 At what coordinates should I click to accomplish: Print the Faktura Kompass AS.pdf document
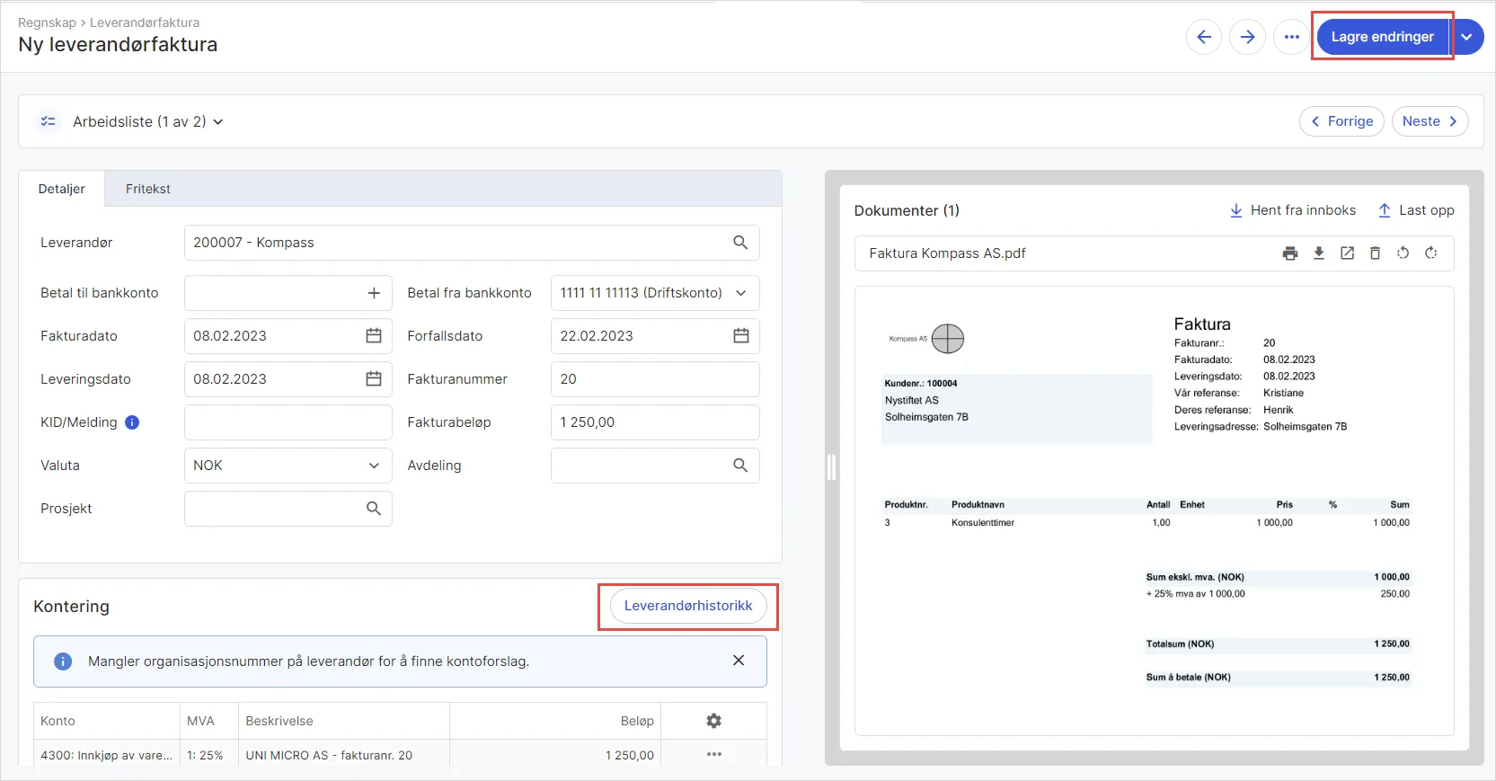pyautogui.click(x=1290, y=253)
